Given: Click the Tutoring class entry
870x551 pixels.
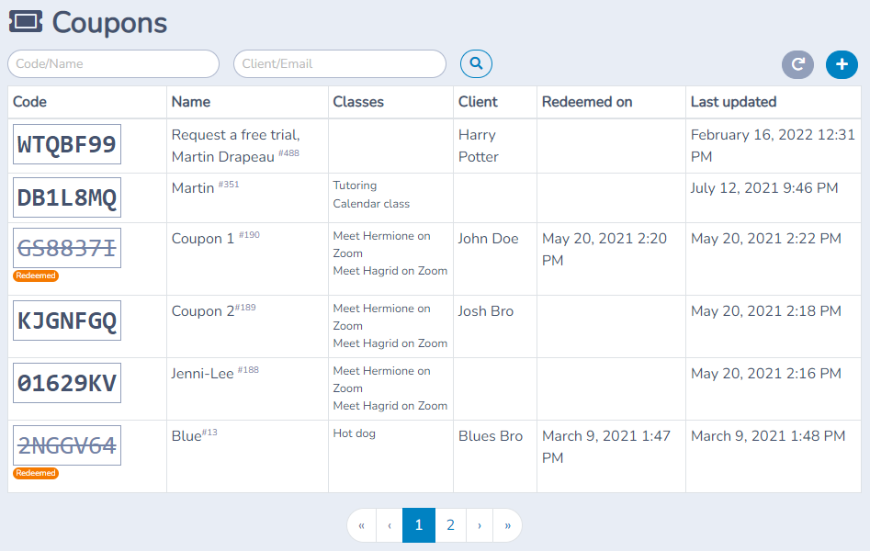Looking at the screenshot, I should point(356,186).
